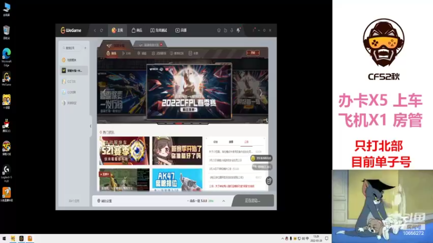
Task: Click the round floating gift icon
Action: [x=269, y=181]
